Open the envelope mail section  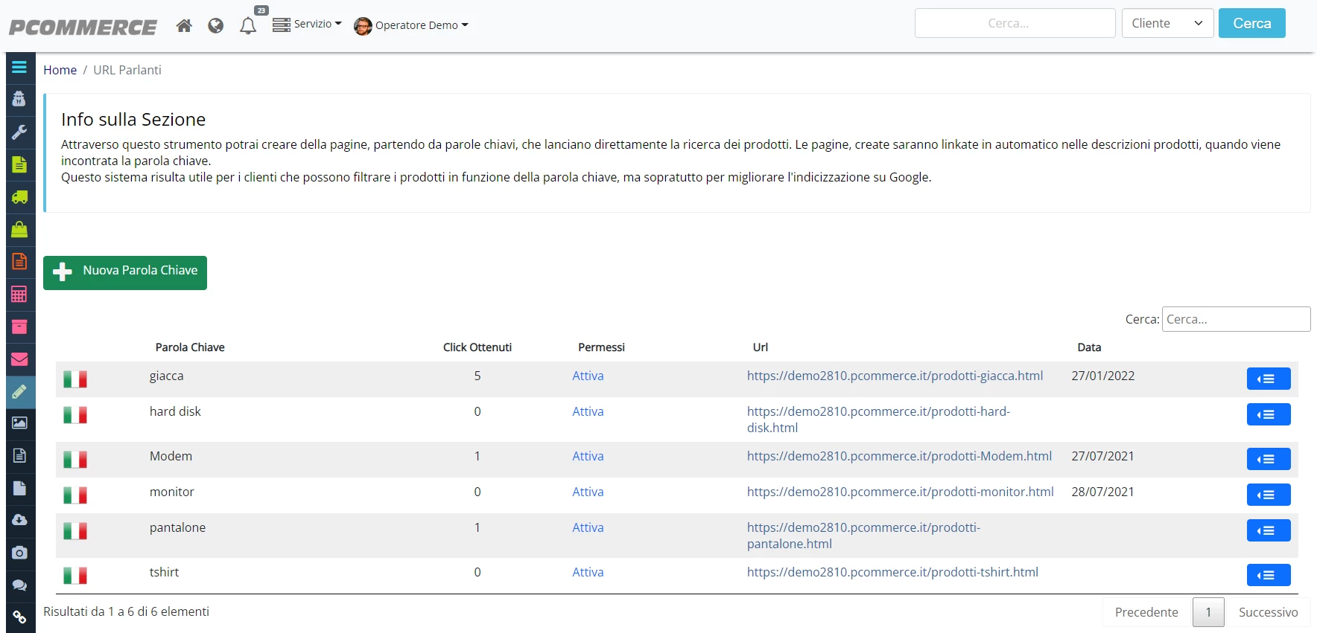point(19,359)
